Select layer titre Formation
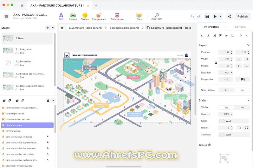The width and height of the screenshot is (253, 168). [27, 131]
